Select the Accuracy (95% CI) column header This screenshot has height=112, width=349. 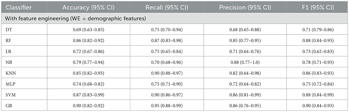(89, 8)
